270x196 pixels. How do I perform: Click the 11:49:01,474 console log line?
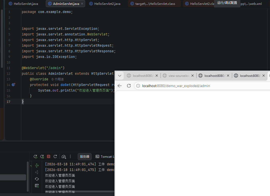80,164
